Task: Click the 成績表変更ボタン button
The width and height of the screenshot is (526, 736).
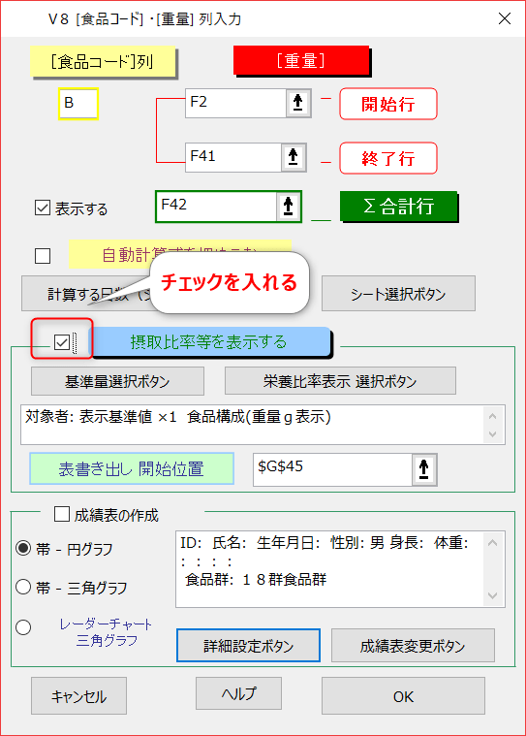Action: tap(413, 646)
